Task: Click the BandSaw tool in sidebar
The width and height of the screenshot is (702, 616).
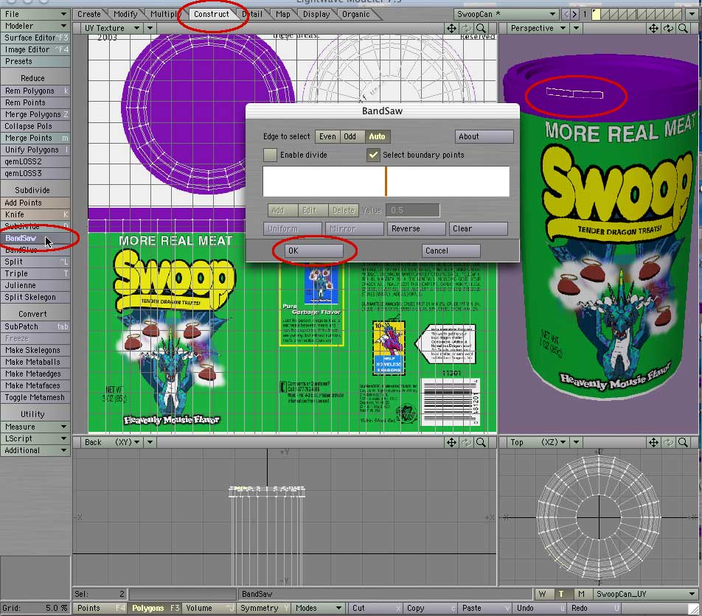Action: (x=35, y=238)
